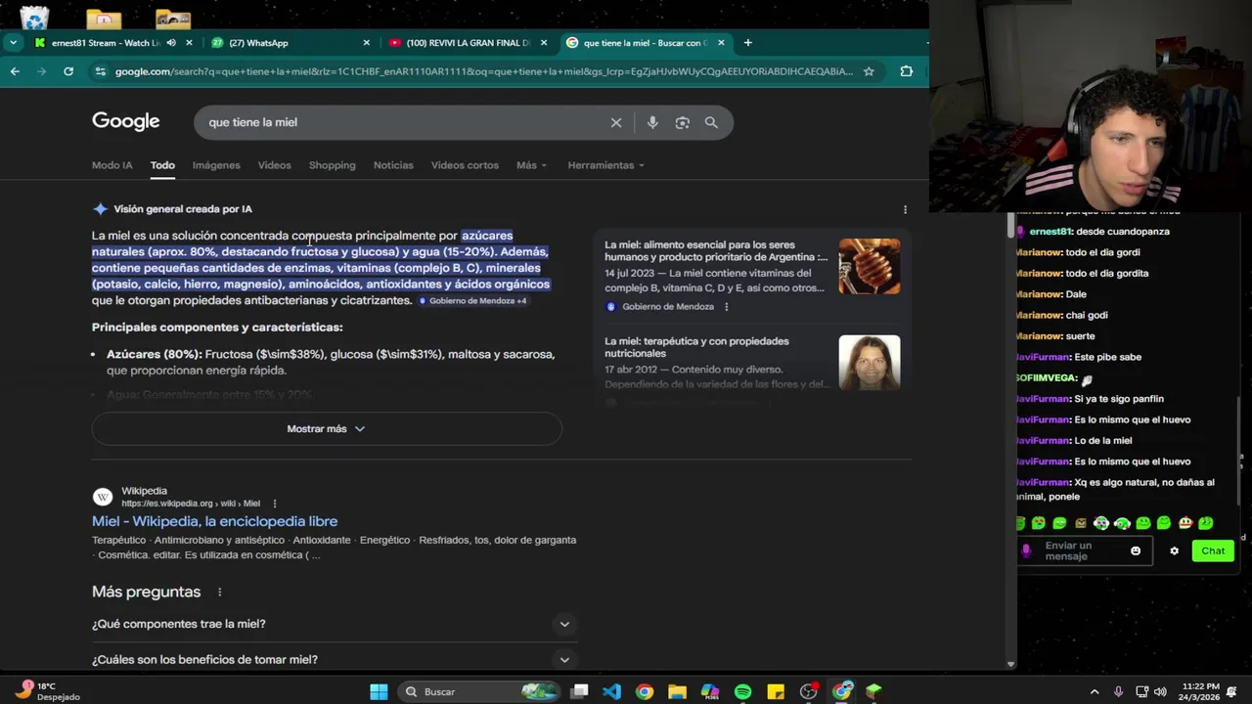Click the Google logo
The width and height of the screenshot is (1252, 704).
point(126,121)
